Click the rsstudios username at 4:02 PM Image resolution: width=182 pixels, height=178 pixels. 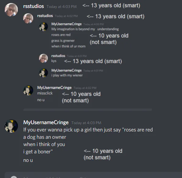click(45, 16)
